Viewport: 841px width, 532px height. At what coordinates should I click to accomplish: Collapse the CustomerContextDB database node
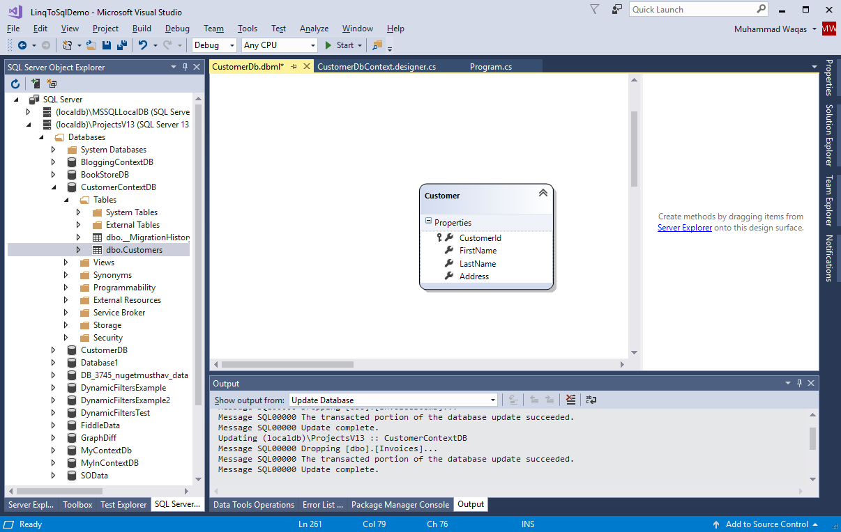[x=54, y=187]
